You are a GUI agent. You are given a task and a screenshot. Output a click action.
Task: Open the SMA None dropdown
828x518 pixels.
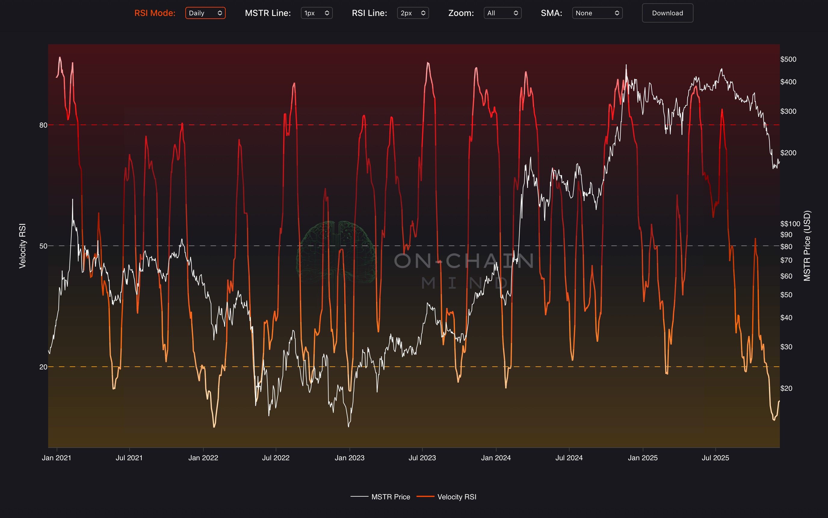[597, 13]
